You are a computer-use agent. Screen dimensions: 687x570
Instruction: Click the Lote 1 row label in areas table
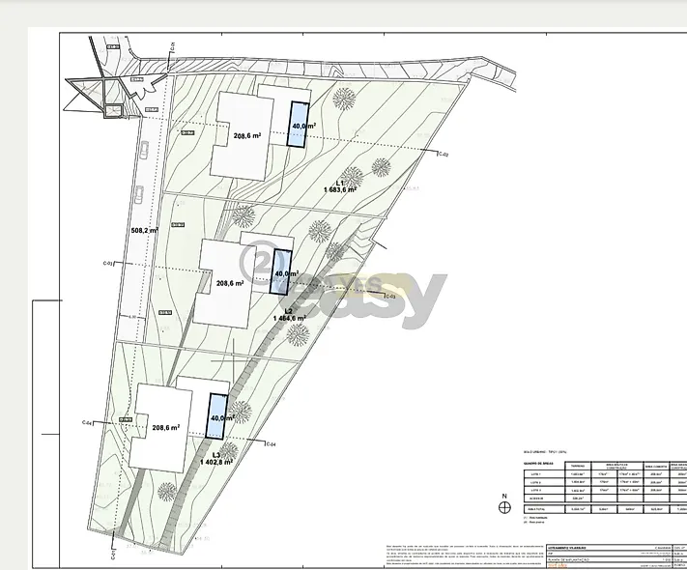coord(536,474)
